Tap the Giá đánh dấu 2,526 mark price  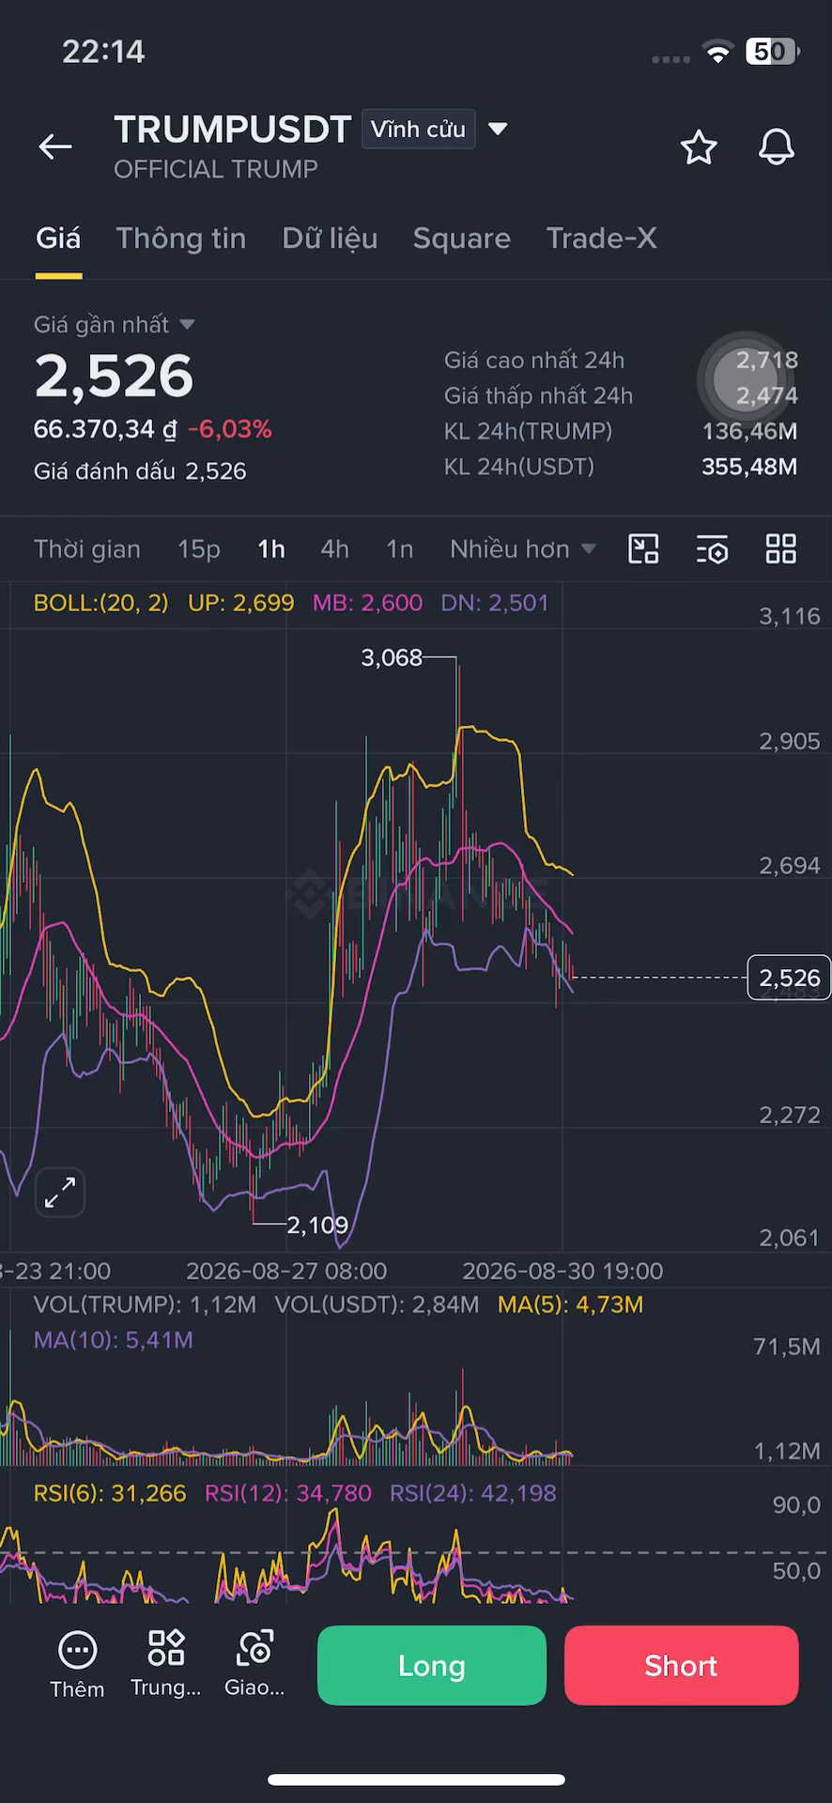(x=140, y=471)
